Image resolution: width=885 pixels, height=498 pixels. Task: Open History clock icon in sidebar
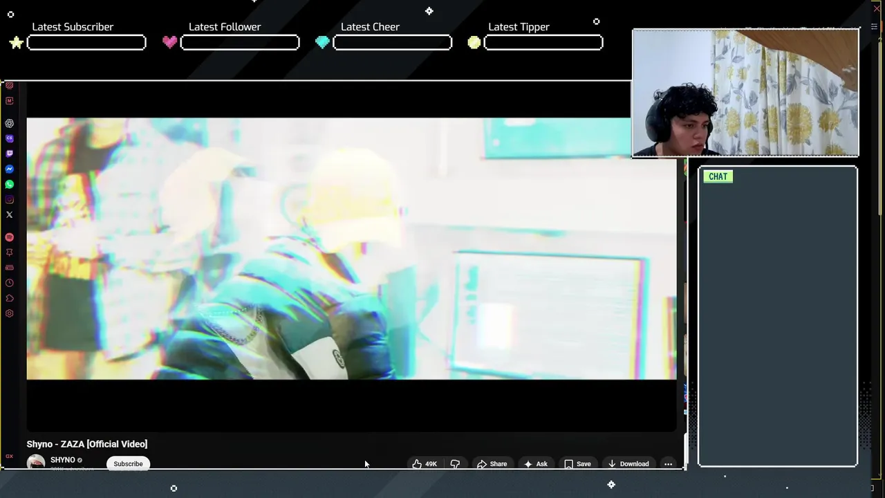pos(10,283)
